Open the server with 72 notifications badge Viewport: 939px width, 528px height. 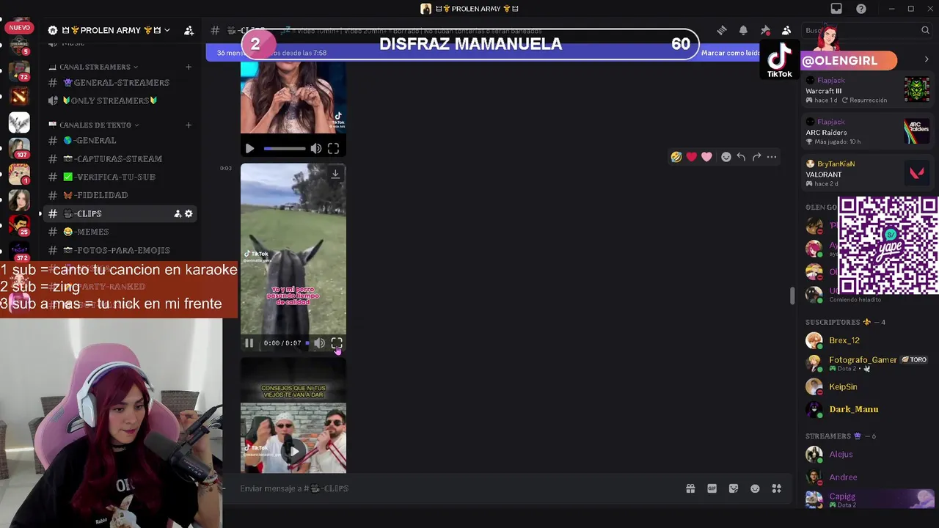click(19, 70)
